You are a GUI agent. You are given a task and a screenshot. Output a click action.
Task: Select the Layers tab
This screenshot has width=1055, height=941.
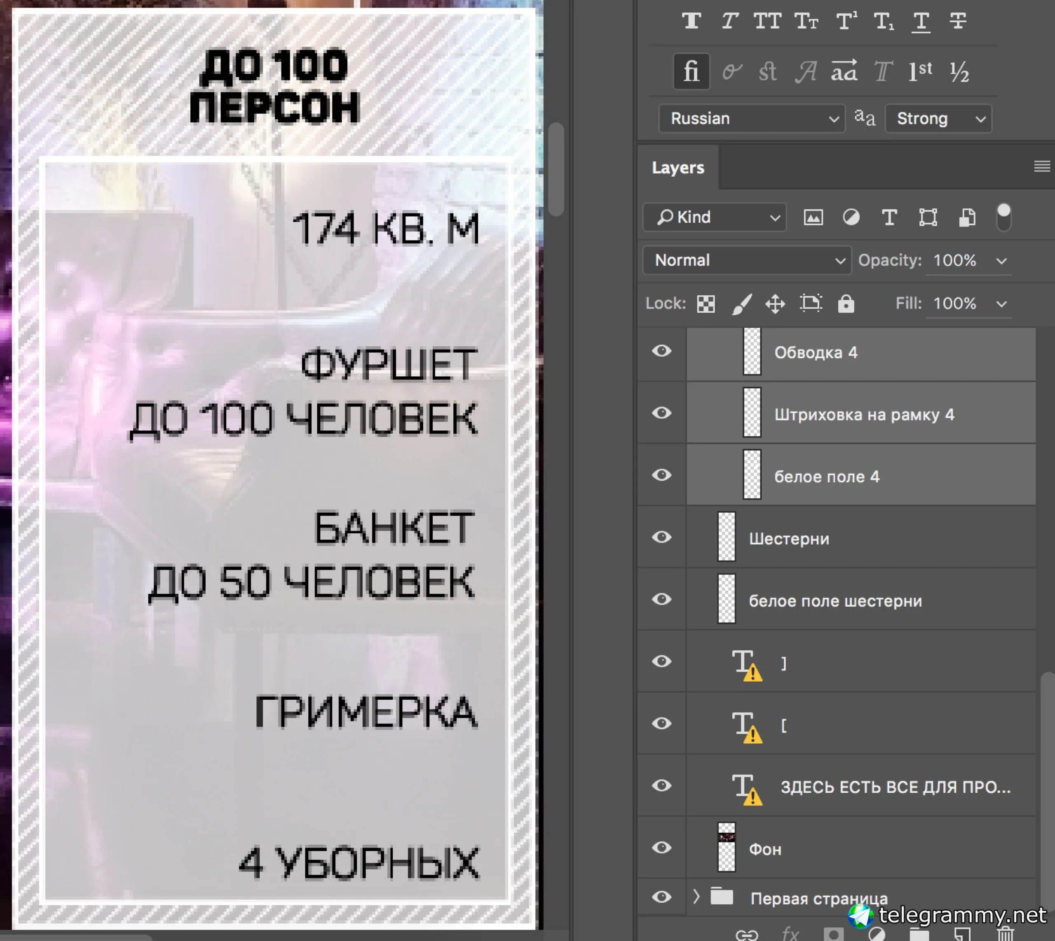(x=678, y=168)
